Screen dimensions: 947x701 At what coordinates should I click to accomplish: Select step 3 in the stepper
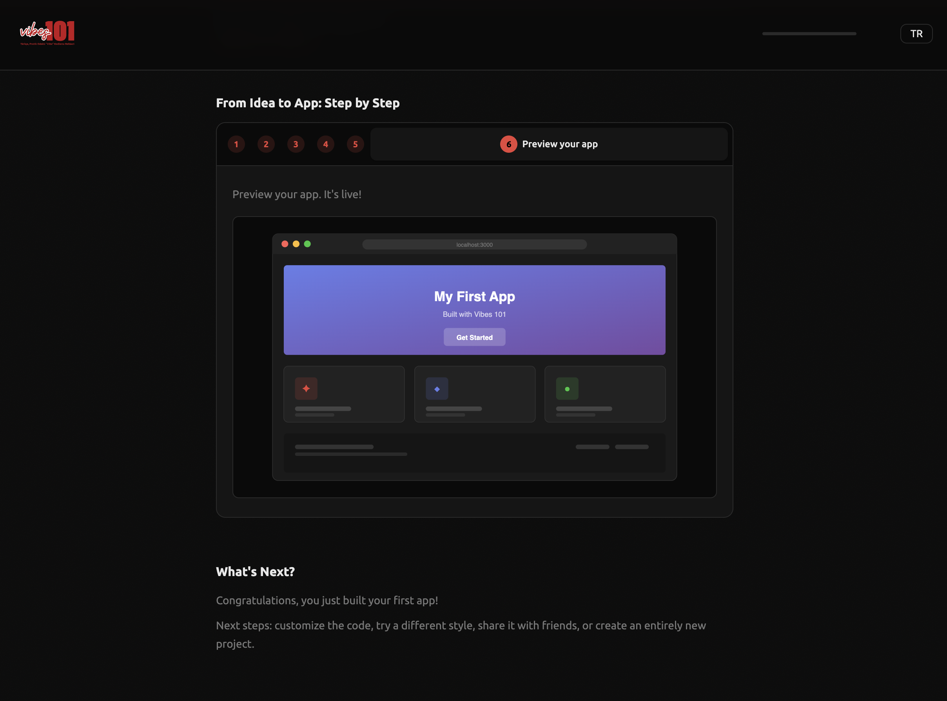tap(296, 144)
